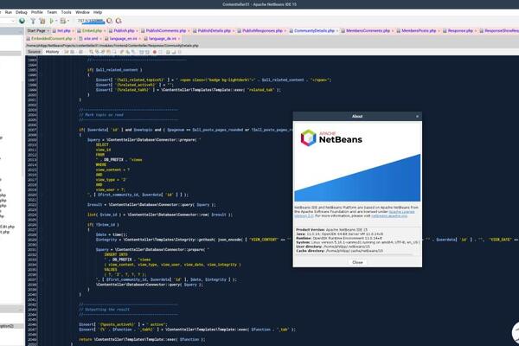Click the NetBeans logo in About dialog
The height and width of the screenshot is (346, 519).
pos(331,138)
